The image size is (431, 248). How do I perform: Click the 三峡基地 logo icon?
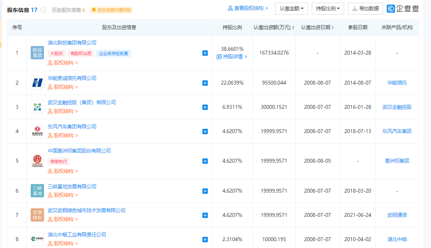(x=37, y=191)
